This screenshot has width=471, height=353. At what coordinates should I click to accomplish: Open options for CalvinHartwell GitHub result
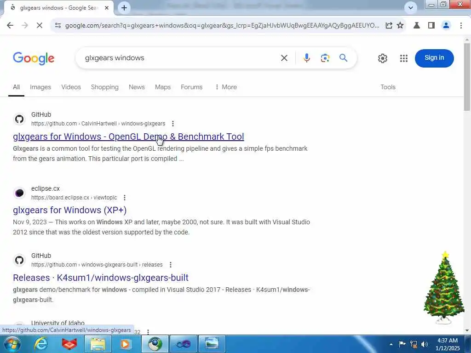173,124
